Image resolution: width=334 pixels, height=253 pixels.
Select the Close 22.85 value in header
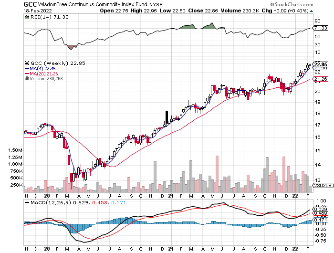pyautogui.click(x=203, y=11)
